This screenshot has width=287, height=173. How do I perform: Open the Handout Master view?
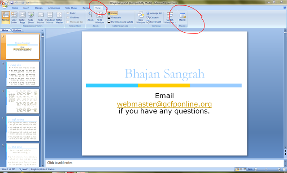50,17
